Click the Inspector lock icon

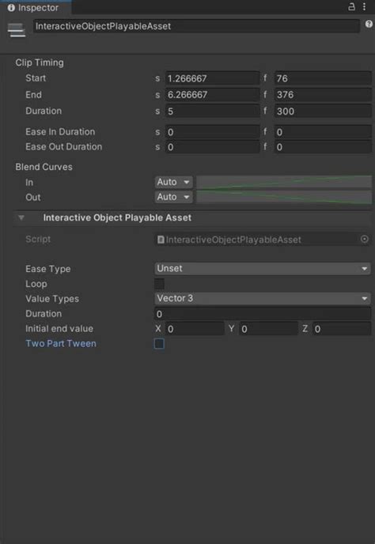click(351, 6)
